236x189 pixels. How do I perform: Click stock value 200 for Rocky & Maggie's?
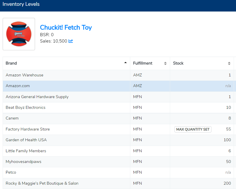point(227,184)
